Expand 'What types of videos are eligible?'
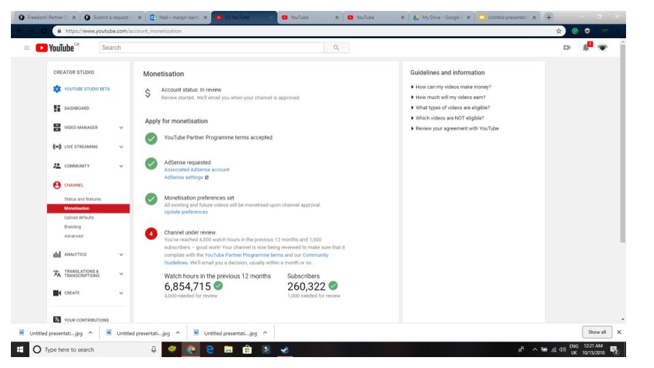Image resolution: width=654 pixels, height=368 pixels. click(x=452, y=108)
